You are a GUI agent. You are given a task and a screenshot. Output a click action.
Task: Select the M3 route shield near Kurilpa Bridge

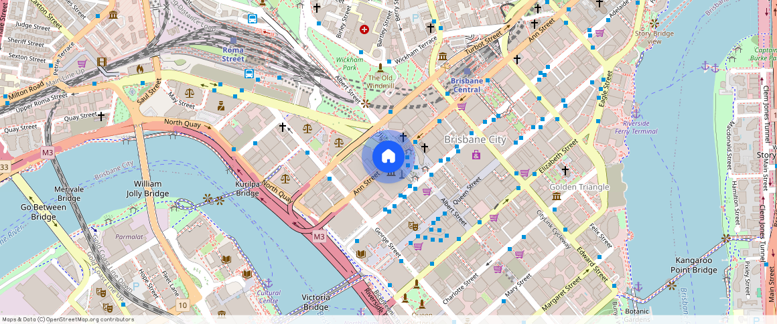pyautogui.click(x=319, y=236)
